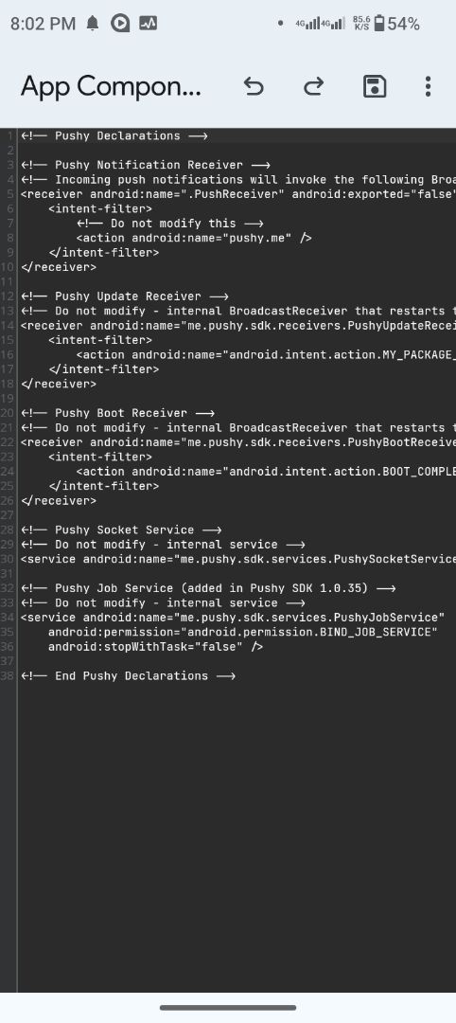456x1023 pixels.
Task: Click the BIND_JOB_SERVICE permission line
Action: tap(243, 632)
